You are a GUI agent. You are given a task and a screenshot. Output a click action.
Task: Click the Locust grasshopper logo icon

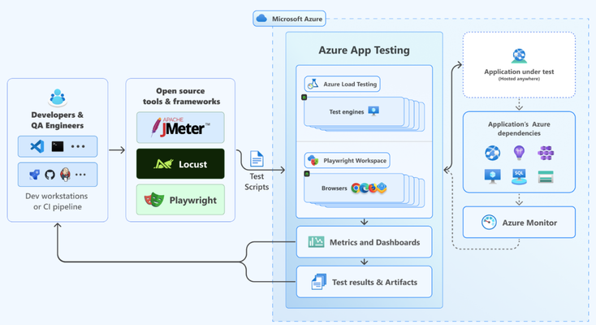click(x=163, y=164)
